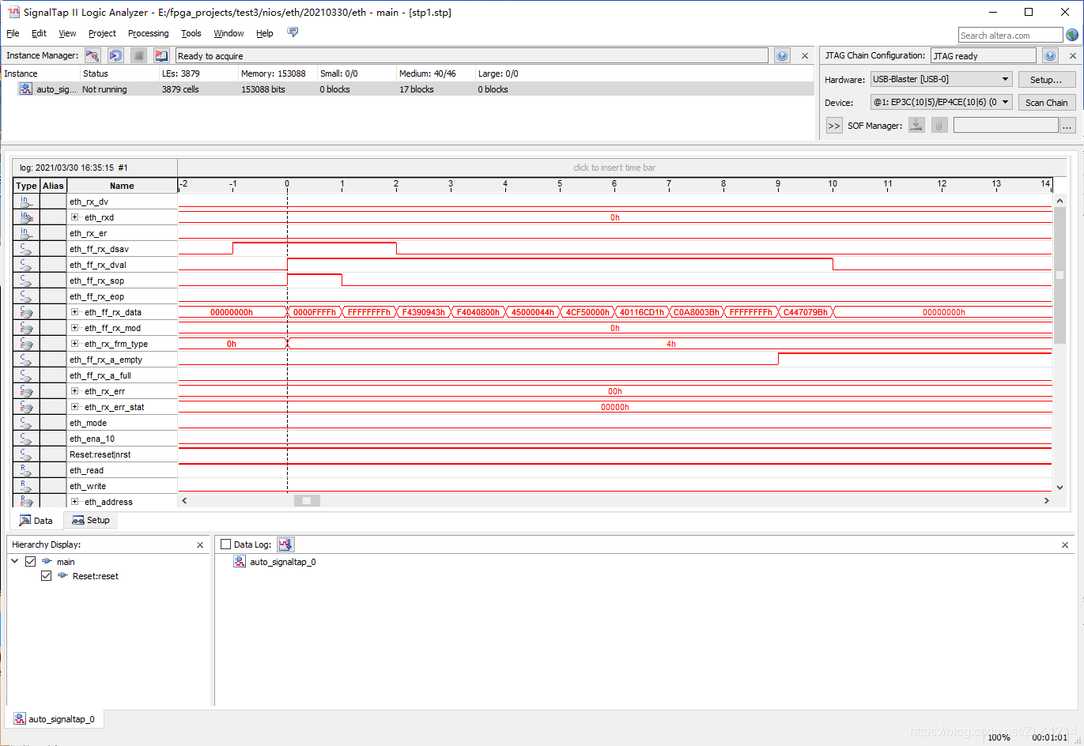1084x746 pixels.
Task: Click the auto_signaltap_0 instance icon in Instance Manager
Action: [26, 89]
